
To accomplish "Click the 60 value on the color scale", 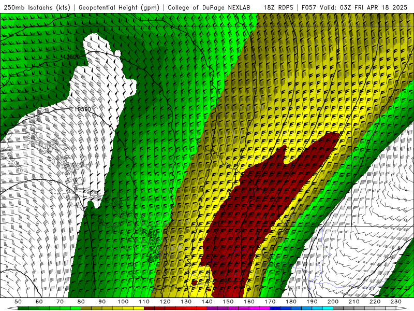I will pyautogui.click(x=39, y=302).
